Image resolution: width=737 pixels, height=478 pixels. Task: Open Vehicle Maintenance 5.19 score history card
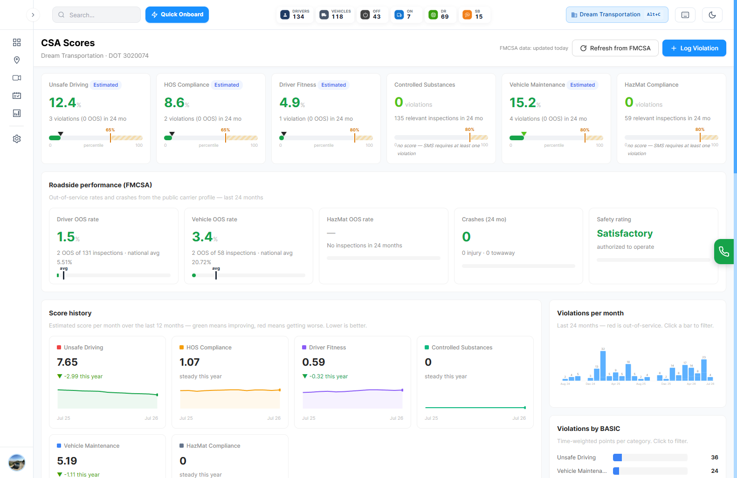[x=107, y=457]
